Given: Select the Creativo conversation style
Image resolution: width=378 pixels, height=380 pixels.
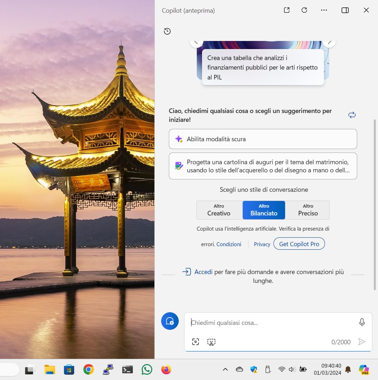Looking at the screenshot, I should click(x=220, y=210).
